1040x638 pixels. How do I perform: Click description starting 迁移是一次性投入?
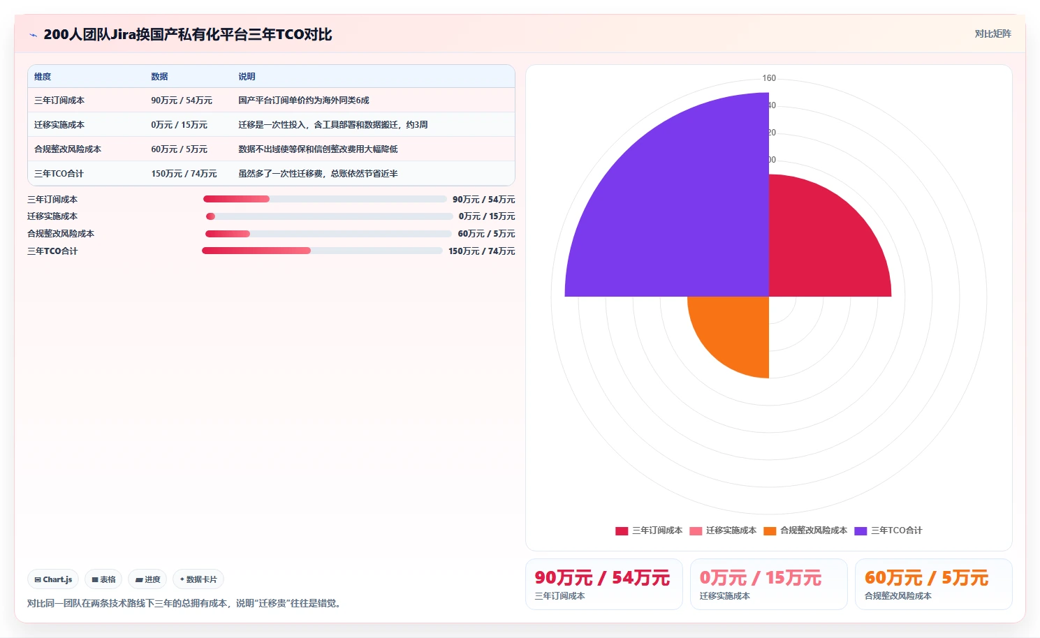coord(333,125)
